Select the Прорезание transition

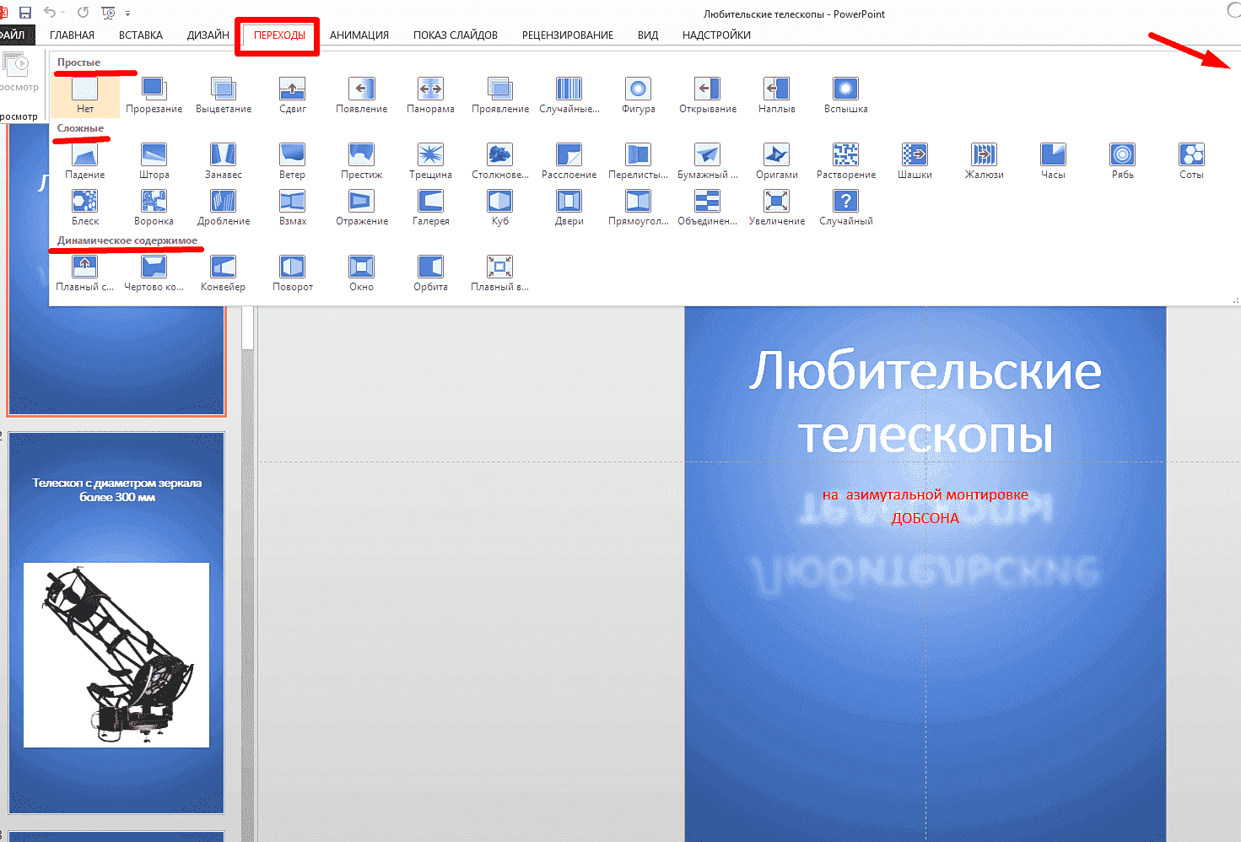(154, 94)
